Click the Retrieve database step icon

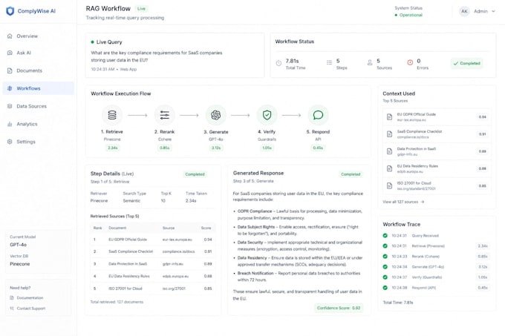[112, 115]
